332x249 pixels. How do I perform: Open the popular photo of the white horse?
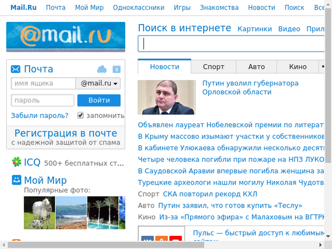39,213
